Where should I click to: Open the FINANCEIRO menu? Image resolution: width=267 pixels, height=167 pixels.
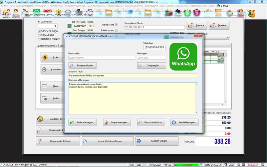pos(152,6)
